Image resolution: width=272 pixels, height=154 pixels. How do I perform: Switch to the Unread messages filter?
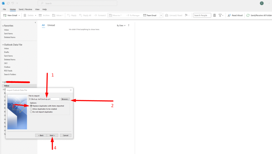[x=51, y=25]
